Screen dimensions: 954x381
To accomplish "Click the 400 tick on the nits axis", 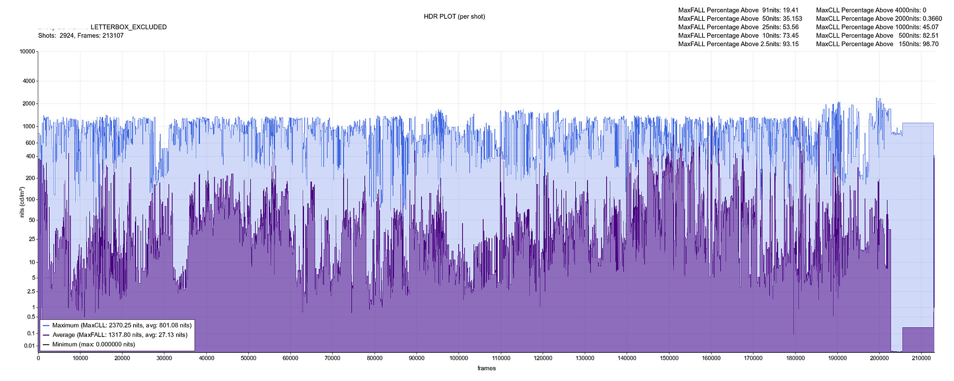I will 31,156.
